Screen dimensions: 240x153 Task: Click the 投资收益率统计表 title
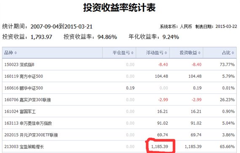pyautogui.click(x=120, y=8)
